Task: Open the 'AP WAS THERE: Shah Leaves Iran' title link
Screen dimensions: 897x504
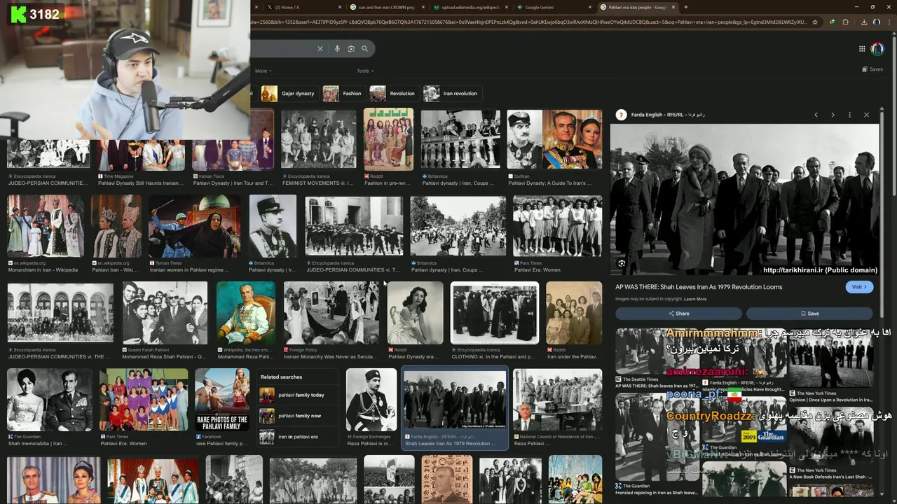Action: click(x=699, y=287)
